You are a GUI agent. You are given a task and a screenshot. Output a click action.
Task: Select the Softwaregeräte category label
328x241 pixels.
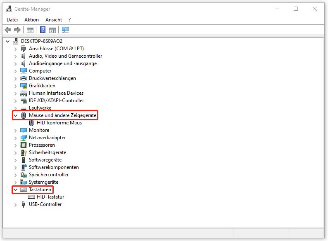pos(45,160)
